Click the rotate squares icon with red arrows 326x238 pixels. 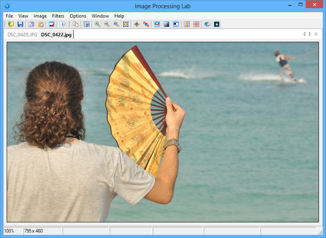point(146,24)
